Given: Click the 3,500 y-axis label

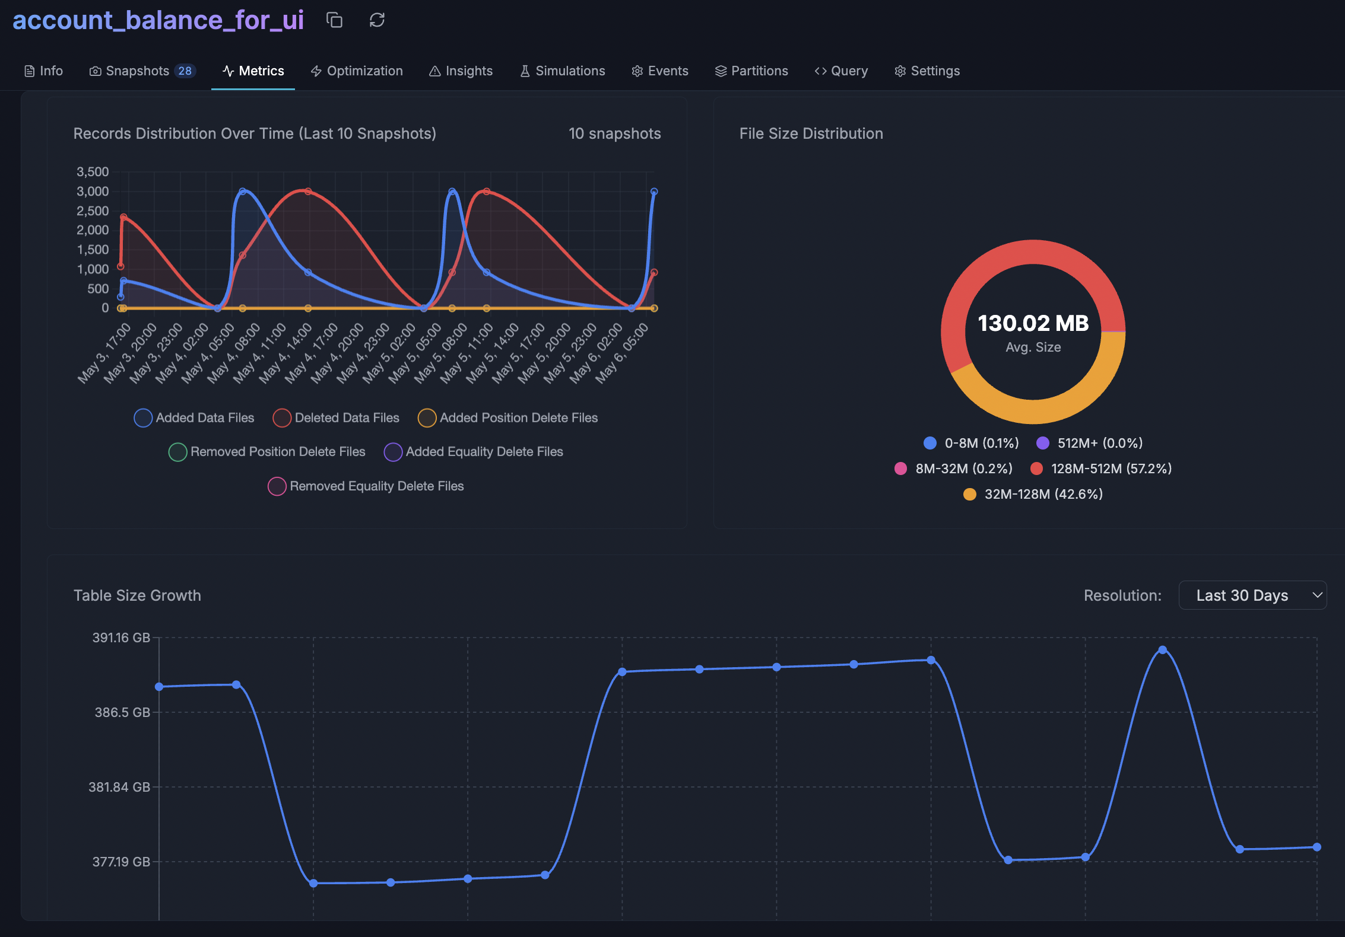Looking at the screenshot, I should click(93, 172).
